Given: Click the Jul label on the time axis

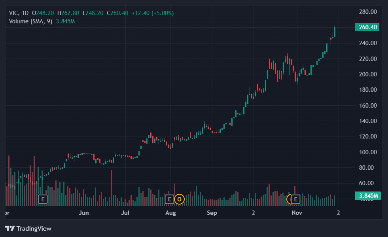Looking at the screenshot, I should tap(125, 213).
